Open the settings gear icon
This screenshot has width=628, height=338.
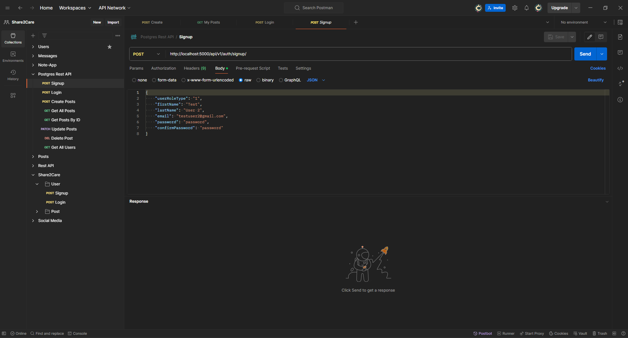click(x=515, y=8)
